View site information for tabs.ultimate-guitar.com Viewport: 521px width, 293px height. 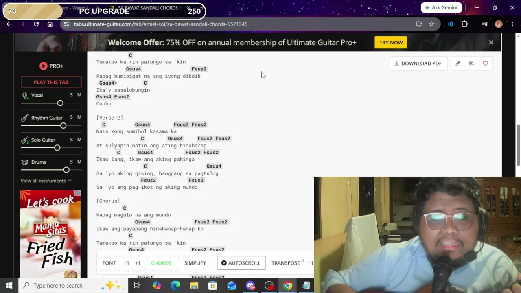point(66,24)
